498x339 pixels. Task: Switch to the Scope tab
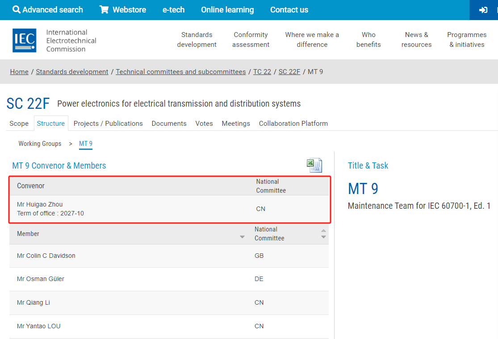click(19, 124)
